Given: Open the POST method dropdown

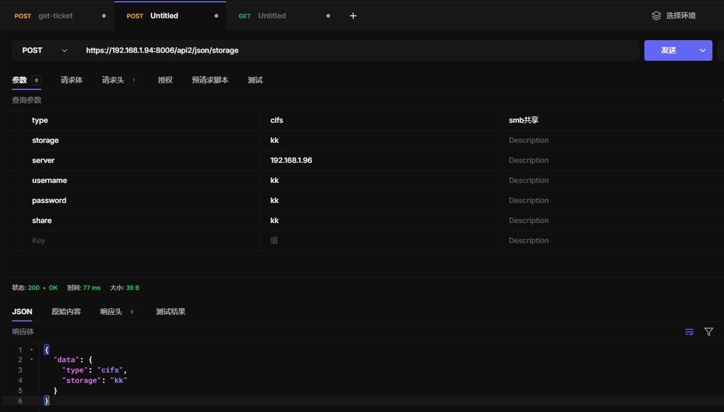Looking at the screenshot, I should coord(44,50).
